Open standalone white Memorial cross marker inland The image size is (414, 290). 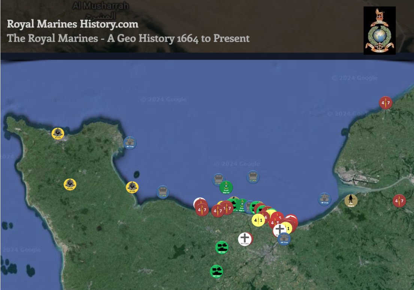[245, 239]
